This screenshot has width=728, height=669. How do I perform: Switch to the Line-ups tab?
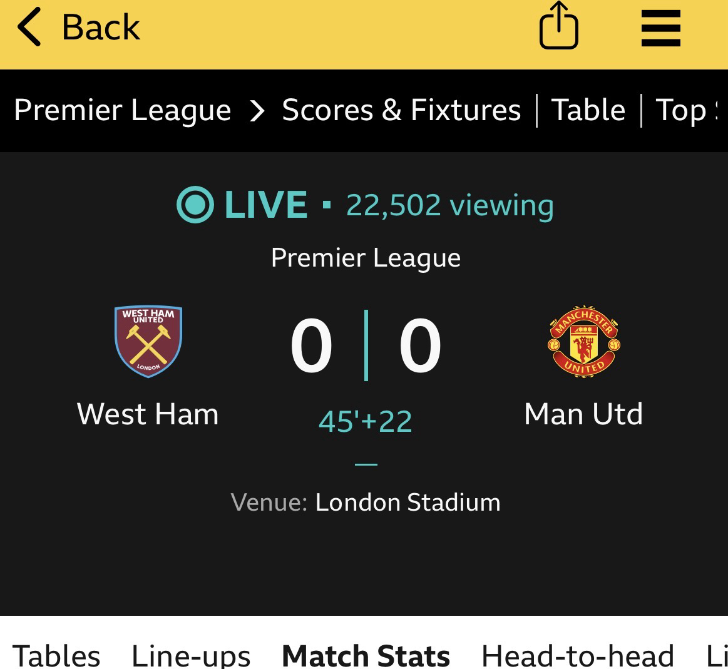pyautogui.click(x=191, y=655)
